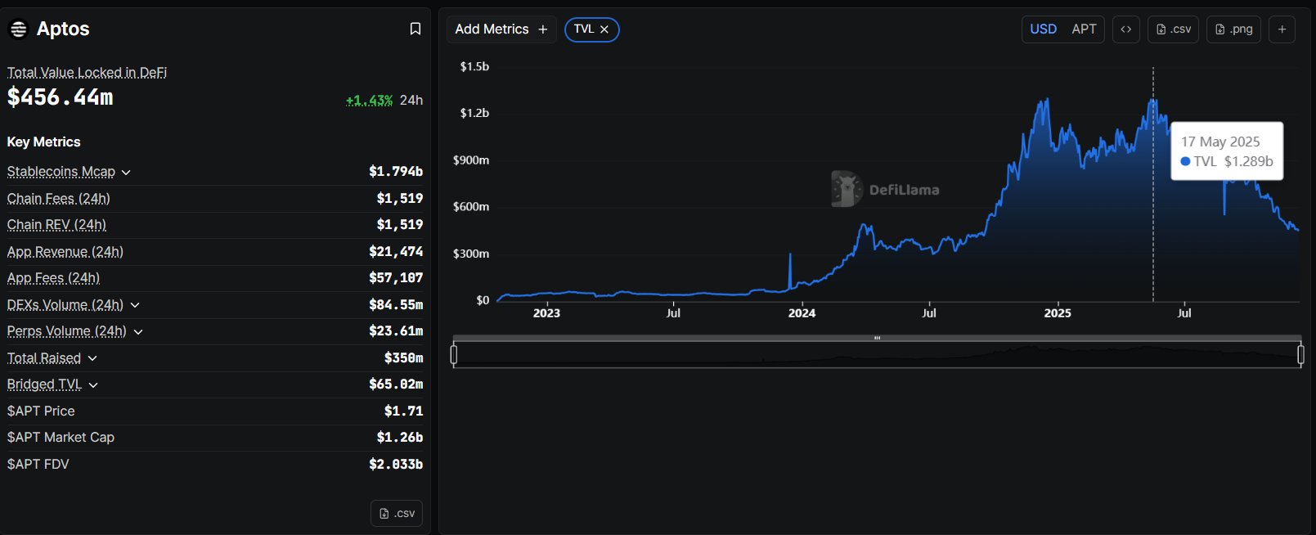Click Chain Fees (24h) label
This screenshot has width=1316, height=535.
pyautogui.click(x=59, y=199)
